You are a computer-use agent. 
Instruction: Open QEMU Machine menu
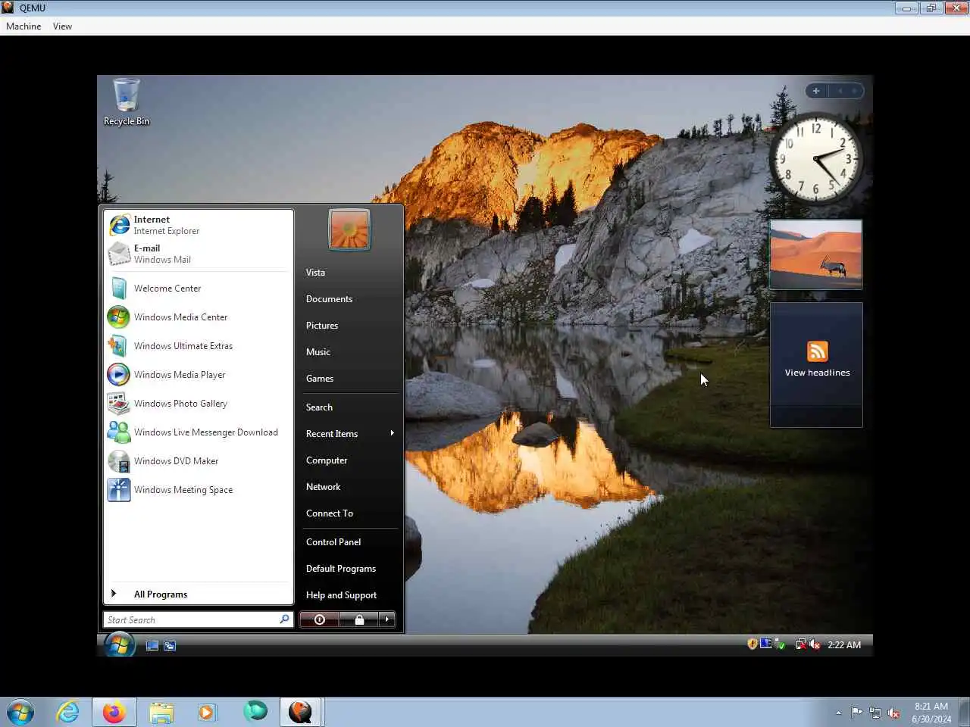[x=23, y=27]
